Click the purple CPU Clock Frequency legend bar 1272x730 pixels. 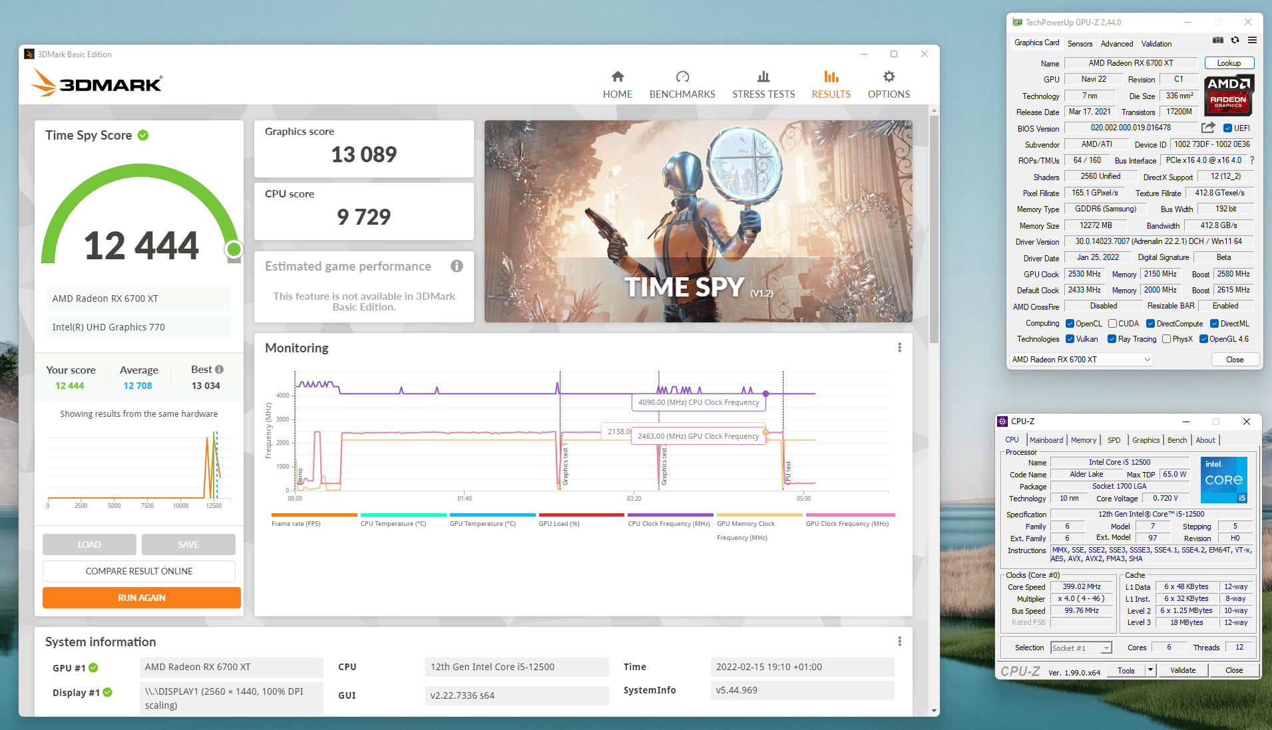point(670,515)
